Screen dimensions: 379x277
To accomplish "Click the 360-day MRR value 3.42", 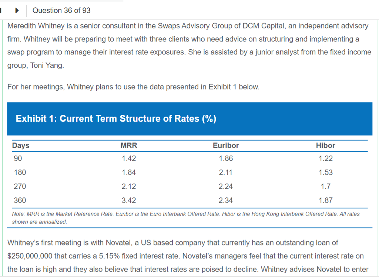I will (129, 200).
